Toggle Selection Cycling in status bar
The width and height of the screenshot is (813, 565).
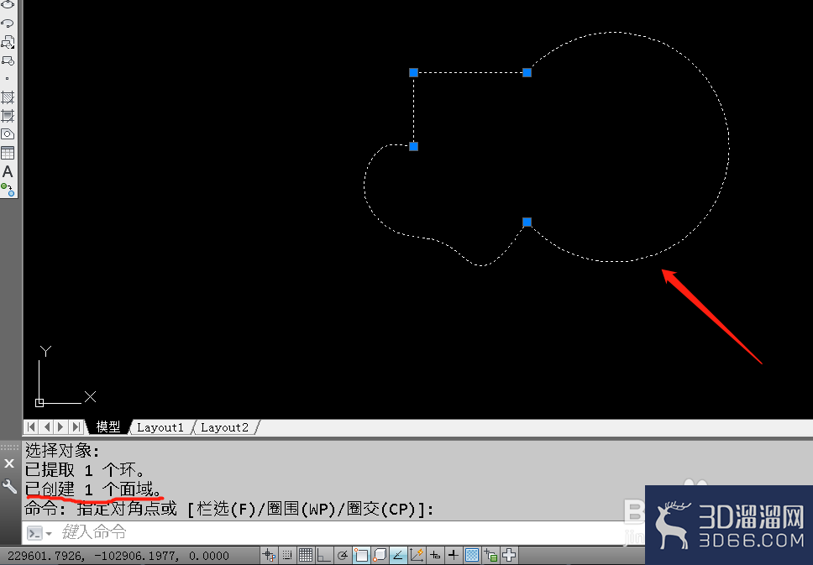tap(509, 555)
